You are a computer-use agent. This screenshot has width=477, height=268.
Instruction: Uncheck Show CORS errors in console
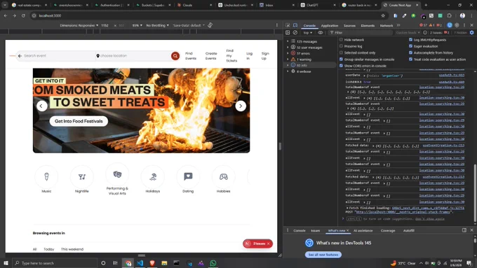pyautogui.click(x=341, y=66)
